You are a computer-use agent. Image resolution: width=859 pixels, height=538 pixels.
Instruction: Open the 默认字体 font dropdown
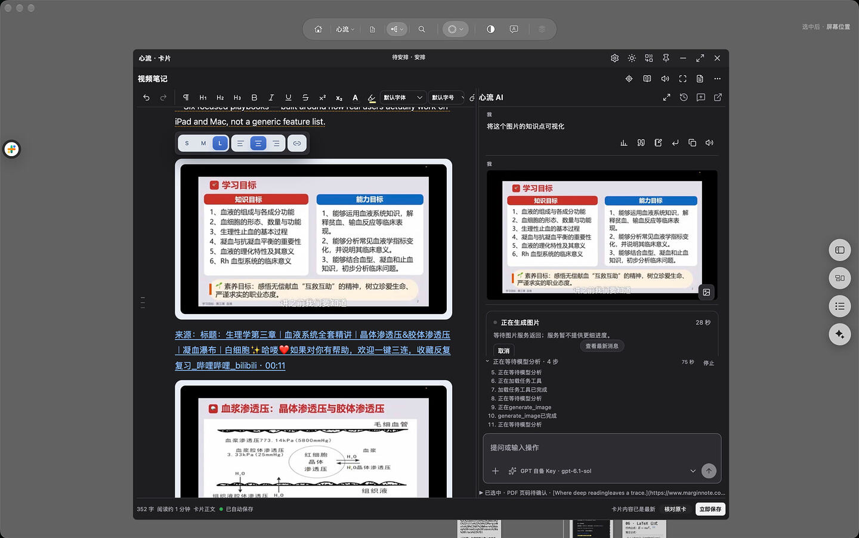[x=403, y=97]
